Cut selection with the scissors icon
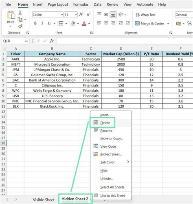The image size is (193, 204). pyautogui.click(x=20, y=13)
